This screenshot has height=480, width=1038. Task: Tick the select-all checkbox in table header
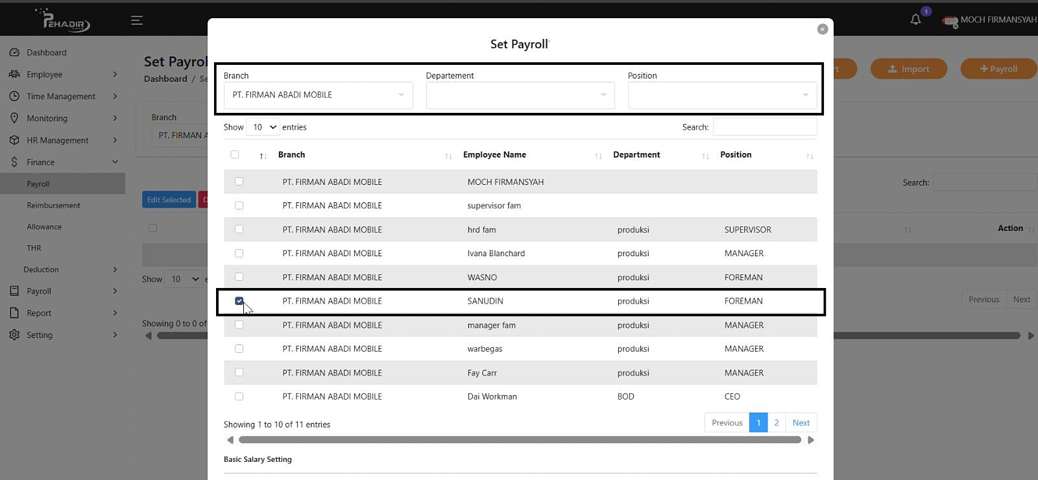[235, 154]
